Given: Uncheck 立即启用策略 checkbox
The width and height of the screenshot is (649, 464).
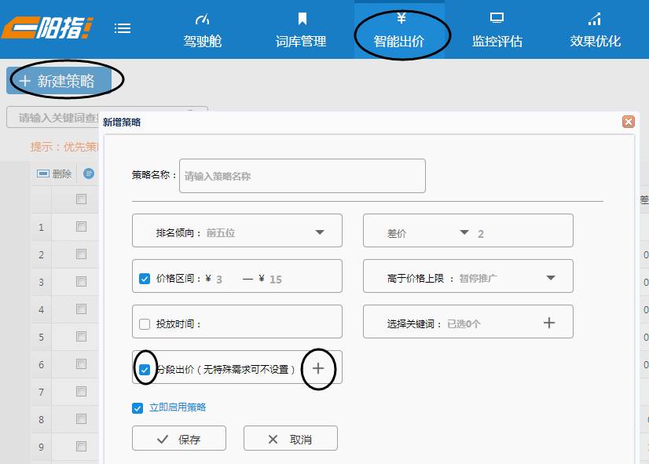Looking at the screenshot, I should pyautogui.click(x=137, y=407).
